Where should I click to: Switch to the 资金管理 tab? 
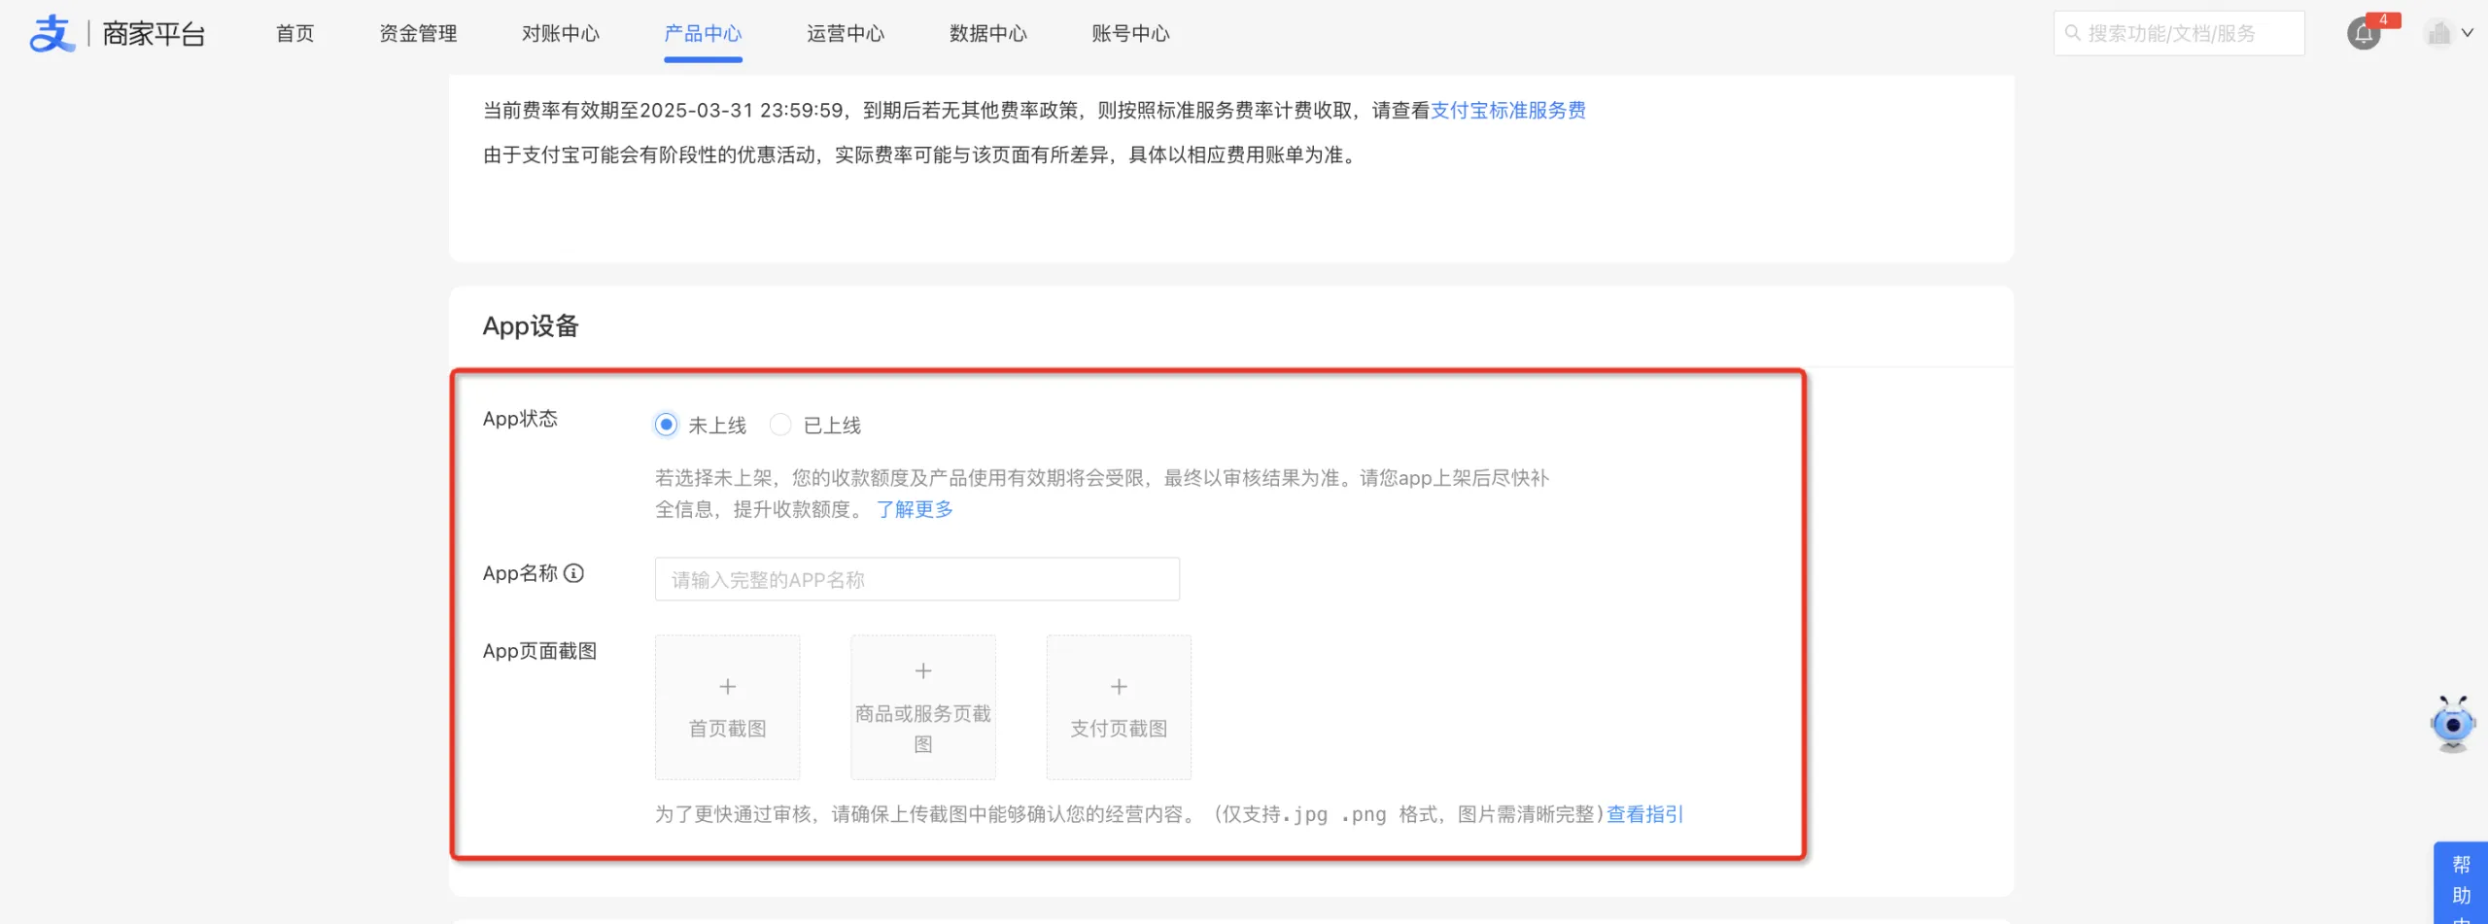coord(418,34)
